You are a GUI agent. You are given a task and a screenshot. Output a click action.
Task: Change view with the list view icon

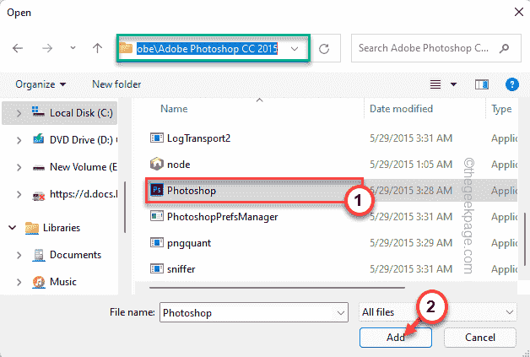click(x=435, y=84)
